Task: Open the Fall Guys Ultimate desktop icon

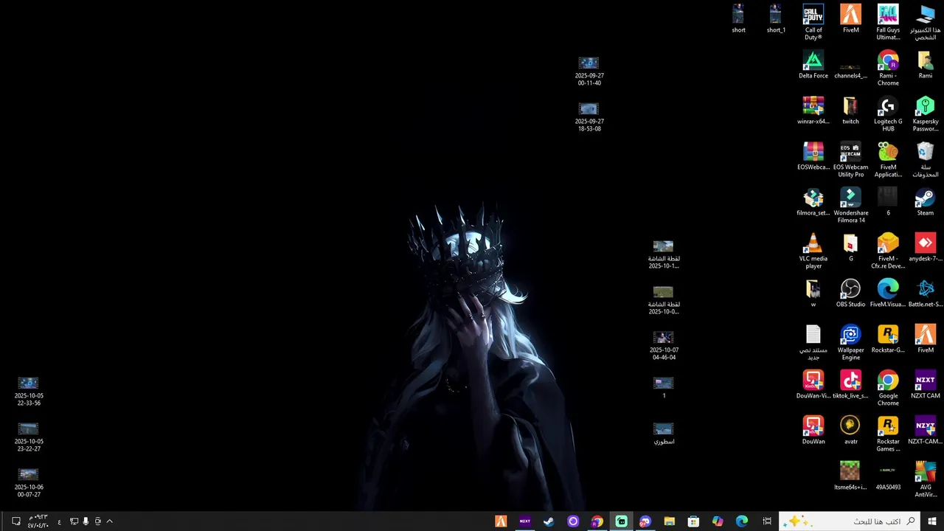Action: coord(888,22)
